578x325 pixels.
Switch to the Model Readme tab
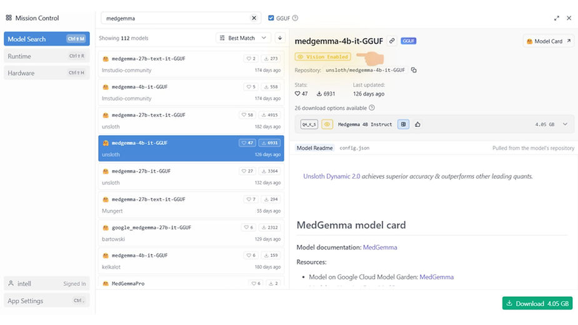click(315, 148)
